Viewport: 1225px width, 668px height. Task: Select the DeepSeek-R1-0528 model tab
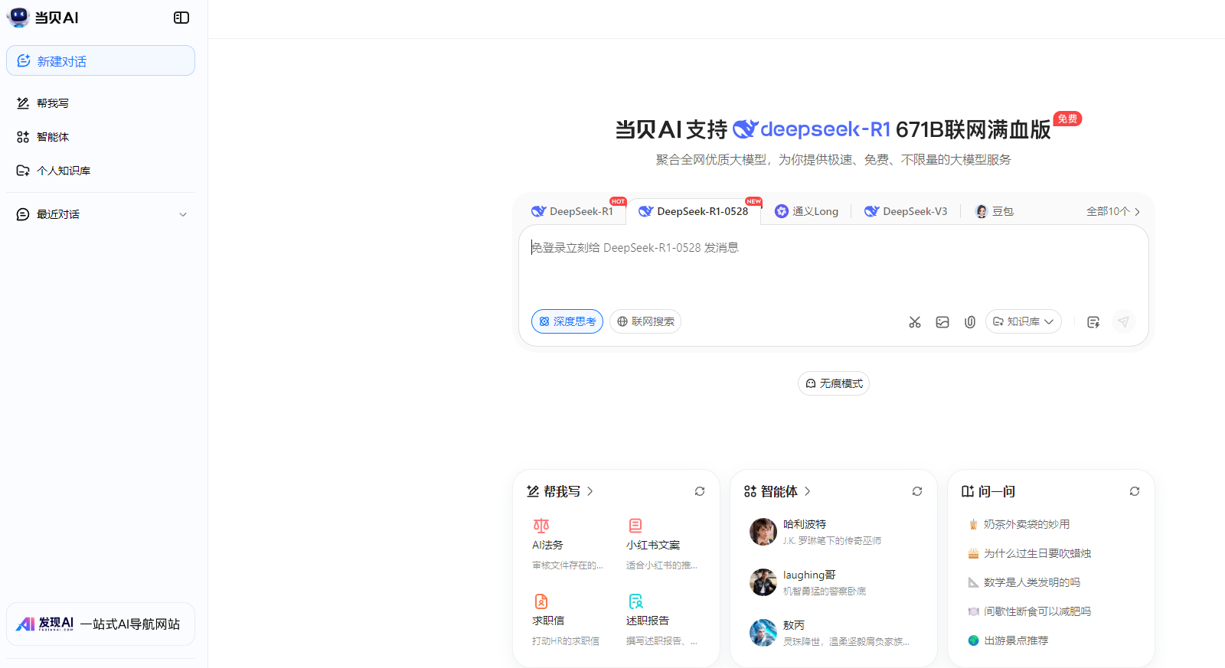pos(694,211)
